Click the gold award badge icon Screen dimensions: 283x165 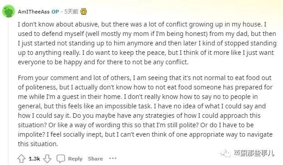[84, 12]
